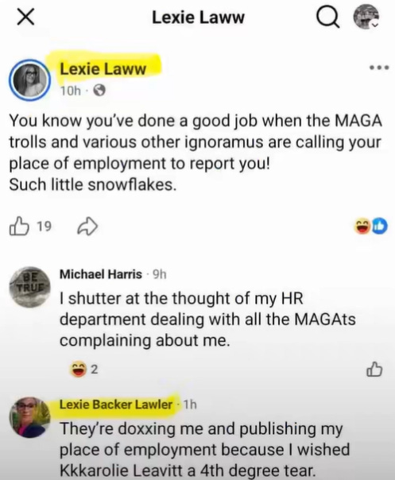Viewport: 395px width, 480px height.
Task: View Lexie Laww's profile picture
Action: pyautogui.click(x=29, y=79)
